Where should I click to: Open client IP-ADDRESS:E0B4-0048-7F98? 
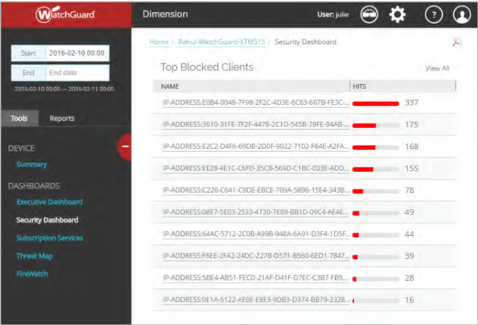pyautogui.click(x=256, y=103)
